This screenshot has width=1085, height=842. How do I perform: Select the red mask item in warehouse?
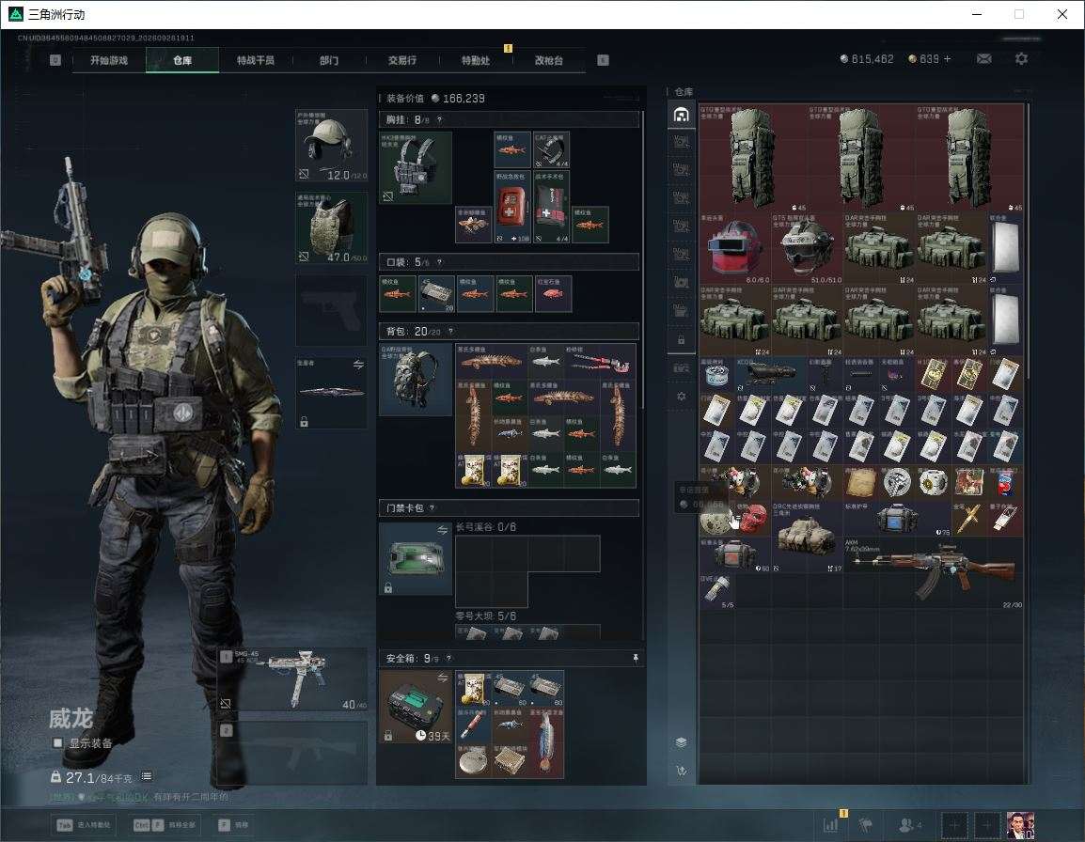coord(753,519)
